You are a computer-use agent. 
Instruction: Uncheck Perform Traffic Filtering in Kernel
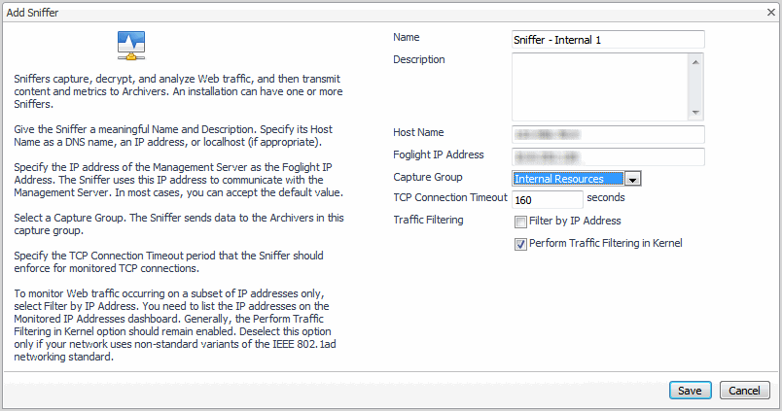point(520,244)
